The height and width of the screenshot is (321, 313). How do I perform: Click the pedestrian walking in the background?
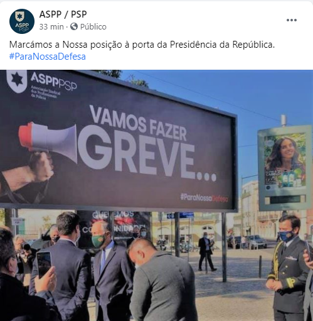[206, 251]
